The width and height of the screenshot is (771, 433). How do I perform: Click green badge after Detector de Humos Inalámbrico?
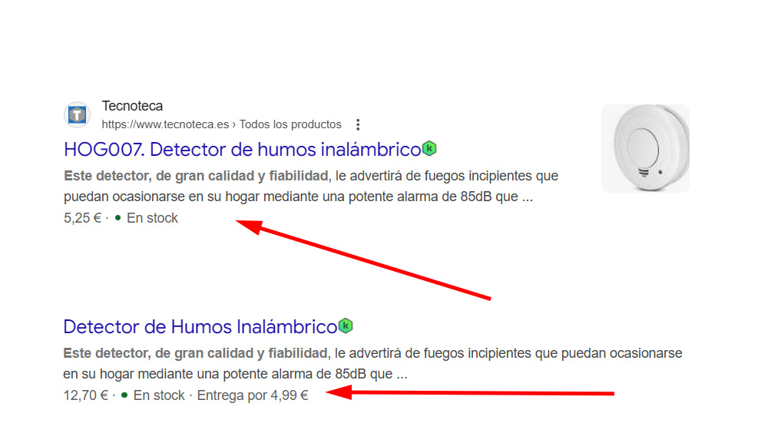pyautogui.click(x=346, y=326)
